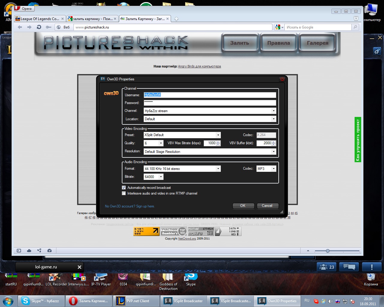Image resolution: width=384 pixels, height=307 pixels.
Task: Click the Password input field
Action: click(210, 103)
